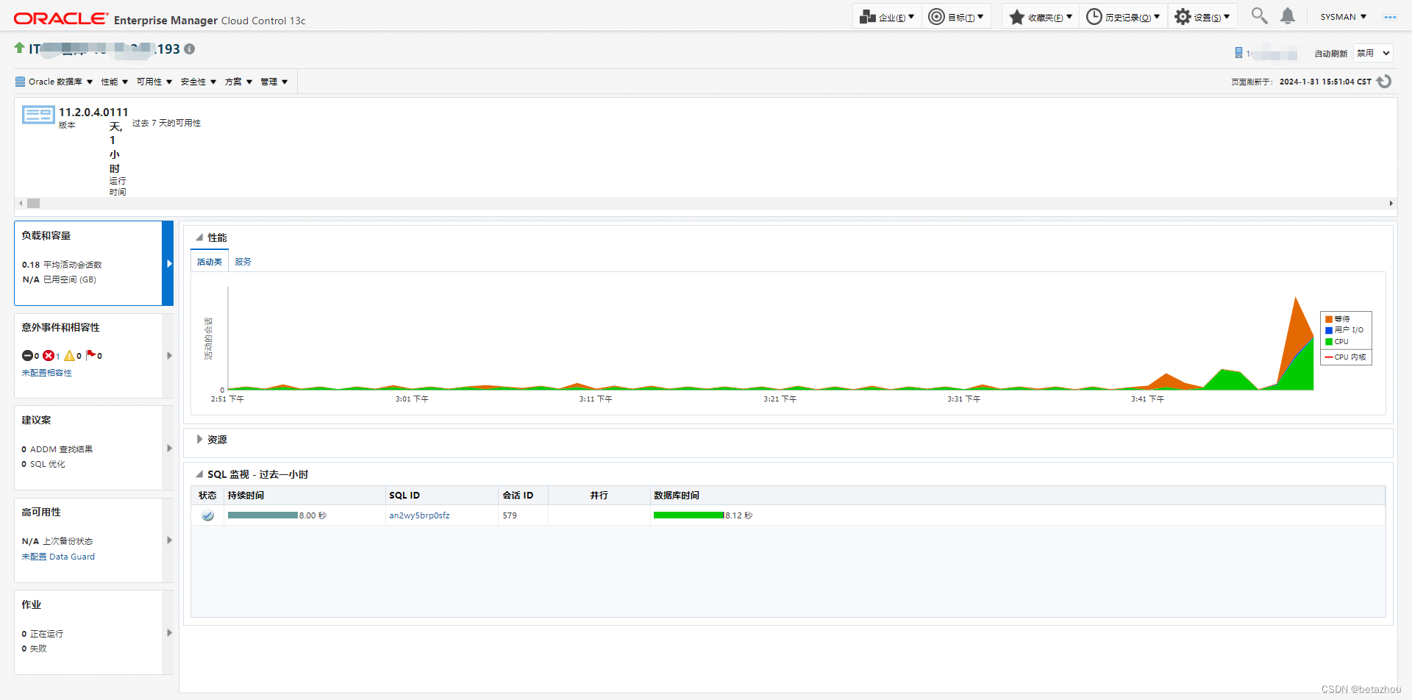
Task: Expand the 高可用性 panel arrow
Action: click(169, 540)
